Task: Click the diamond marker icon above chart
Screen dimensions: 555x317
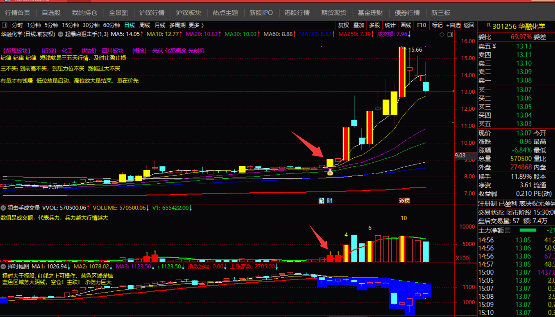Action: click(x=442, y=34)
